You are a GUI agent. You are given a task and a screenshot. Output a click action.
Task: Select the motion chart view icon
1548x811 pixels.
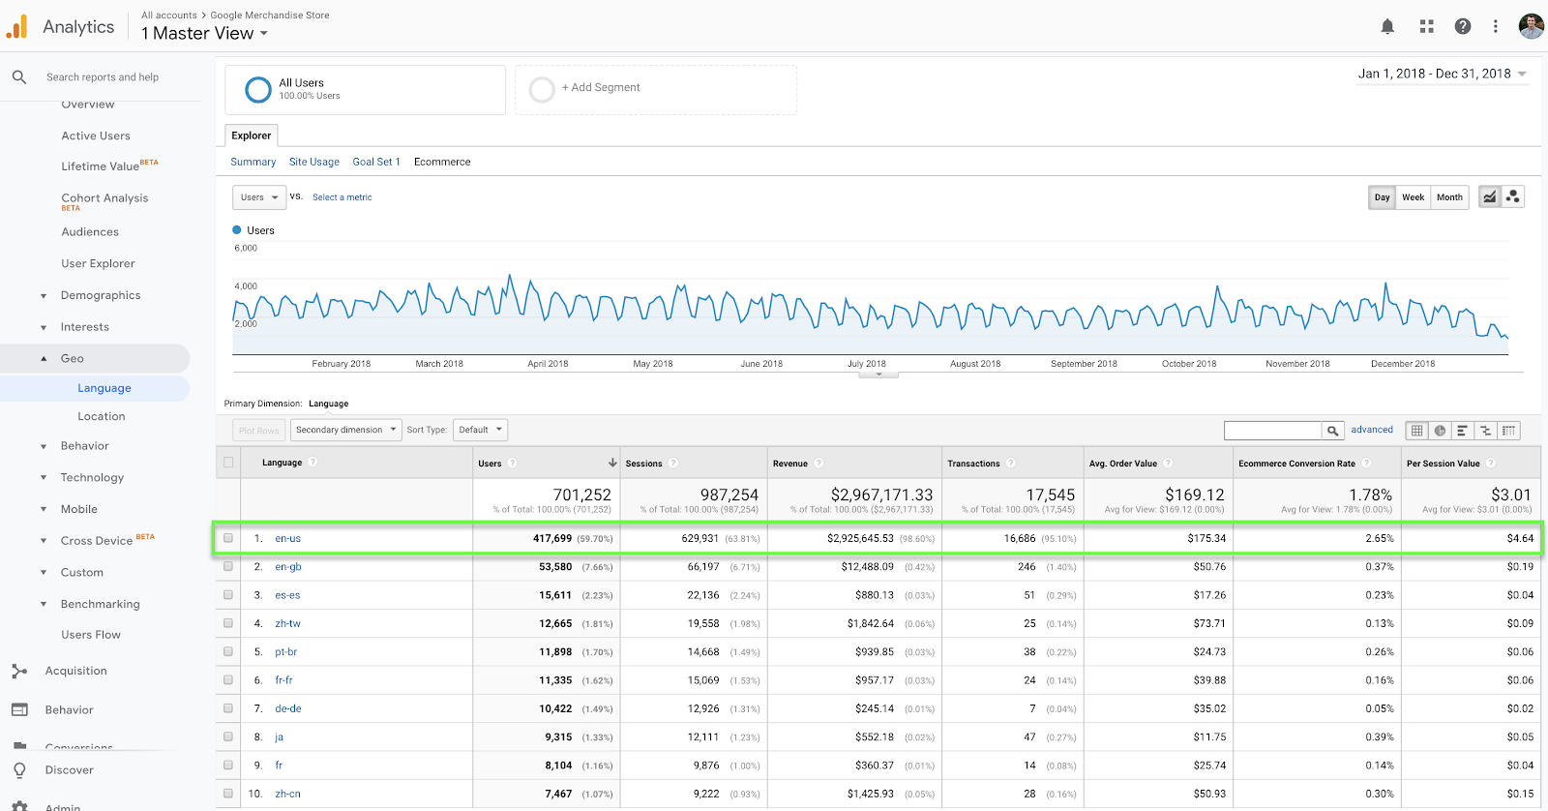[1513, 196]
